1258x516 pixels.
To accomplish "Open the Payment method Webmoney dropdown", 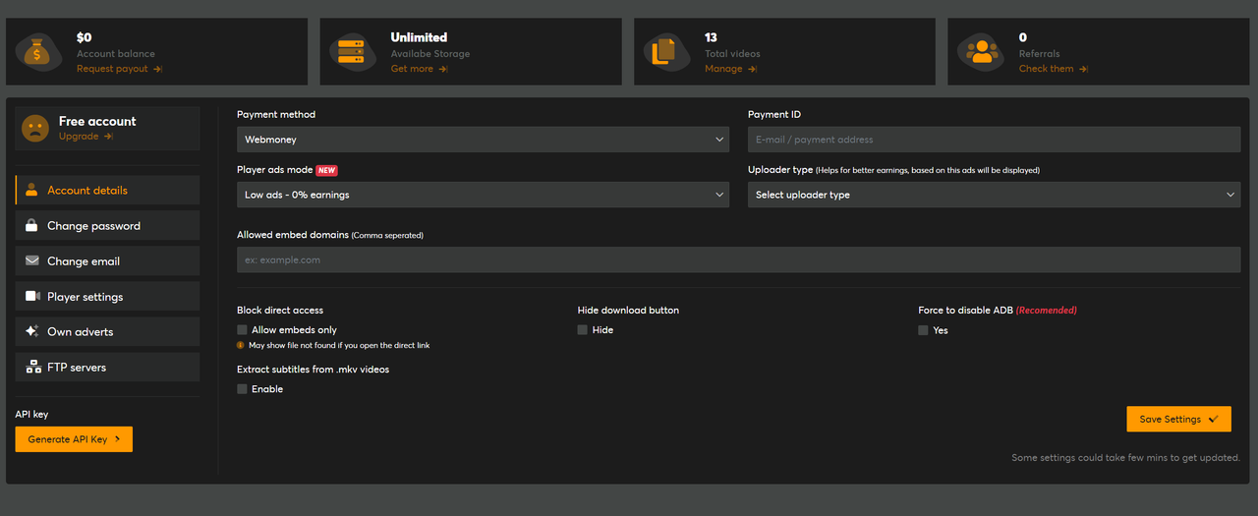I will [x=483, y=140].
